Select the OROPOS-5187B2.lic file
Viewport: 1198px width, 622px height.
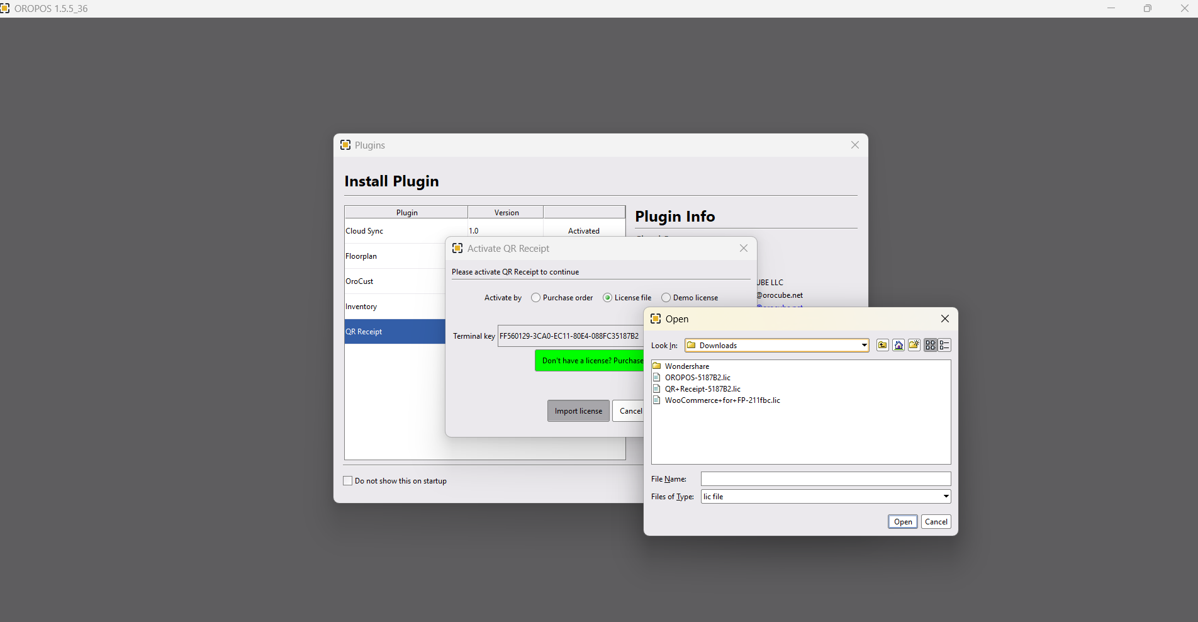tap(697, 378)
